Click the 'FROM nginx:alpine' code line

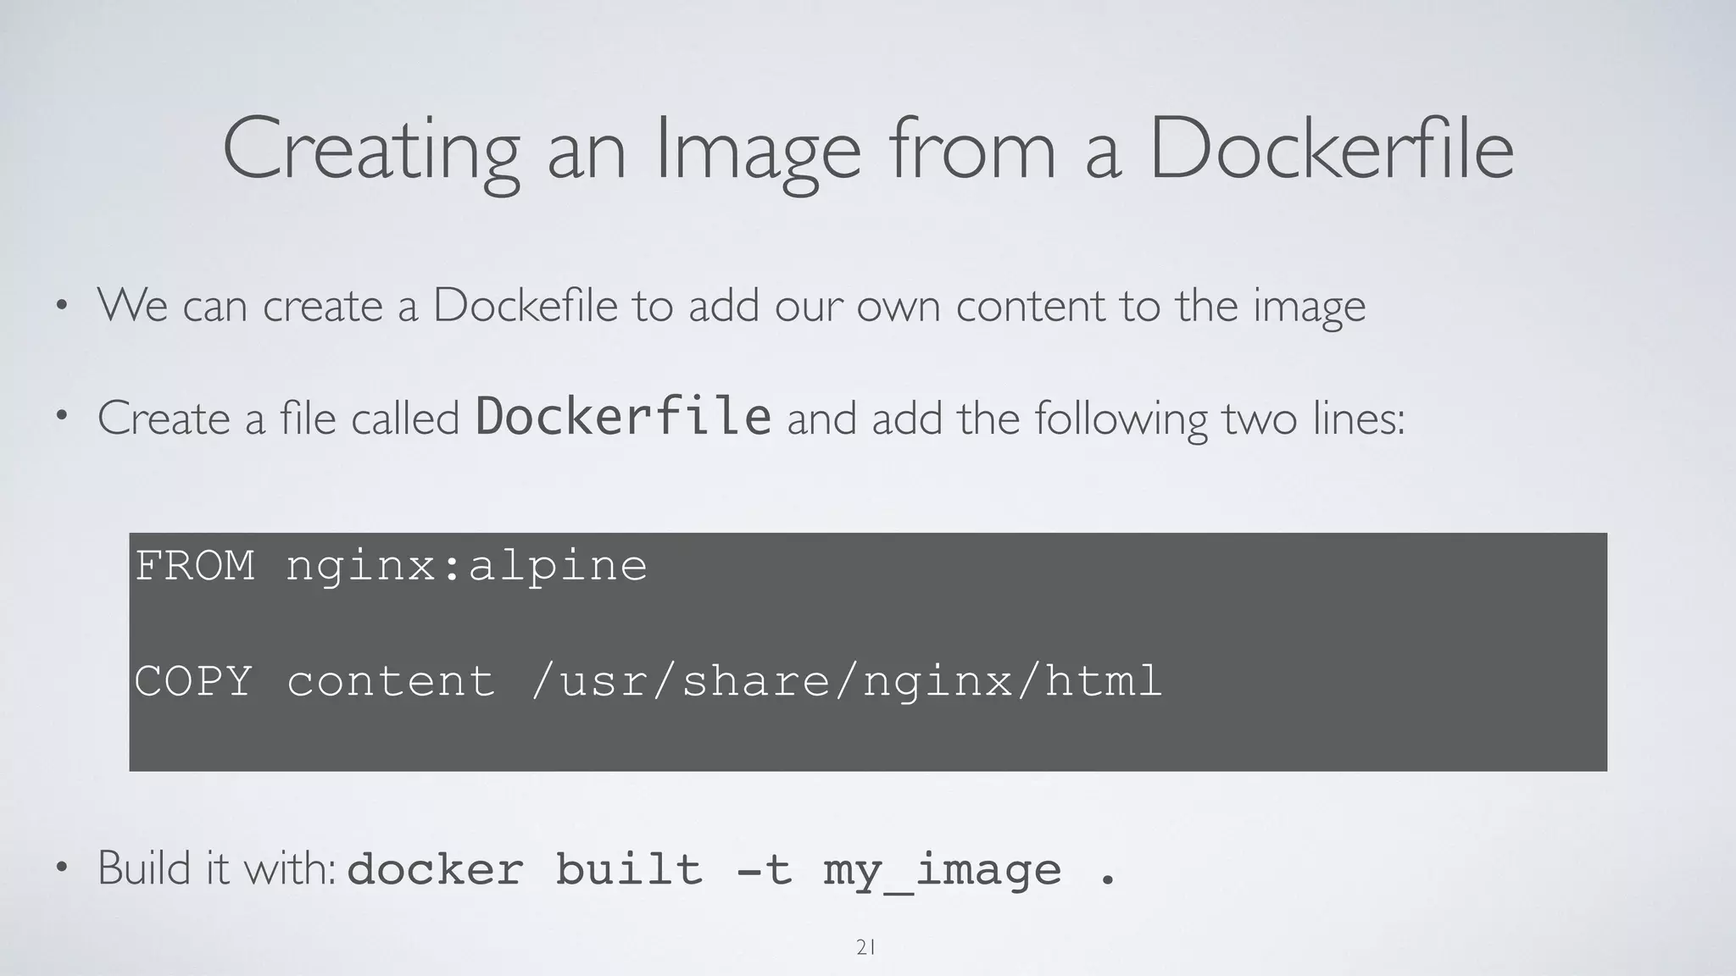391,566
